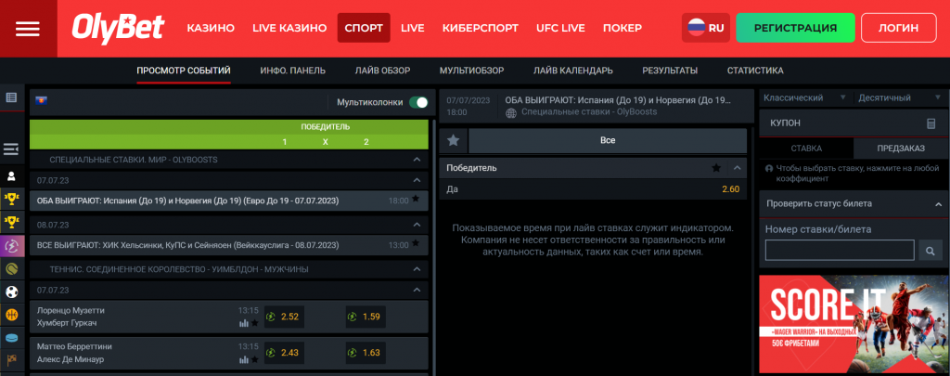This screenshot has width=950, height=376.
Task: Select the racing flag sport icon
Action: (x=11, y=359)
